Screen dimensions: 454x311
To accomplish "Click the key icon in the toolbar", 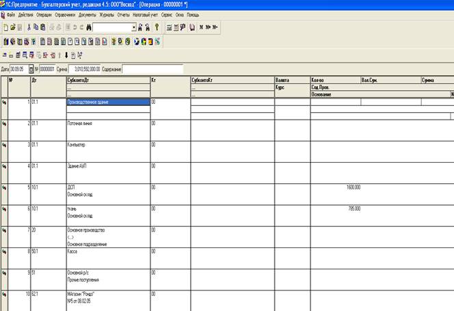I will pos(157,27).
